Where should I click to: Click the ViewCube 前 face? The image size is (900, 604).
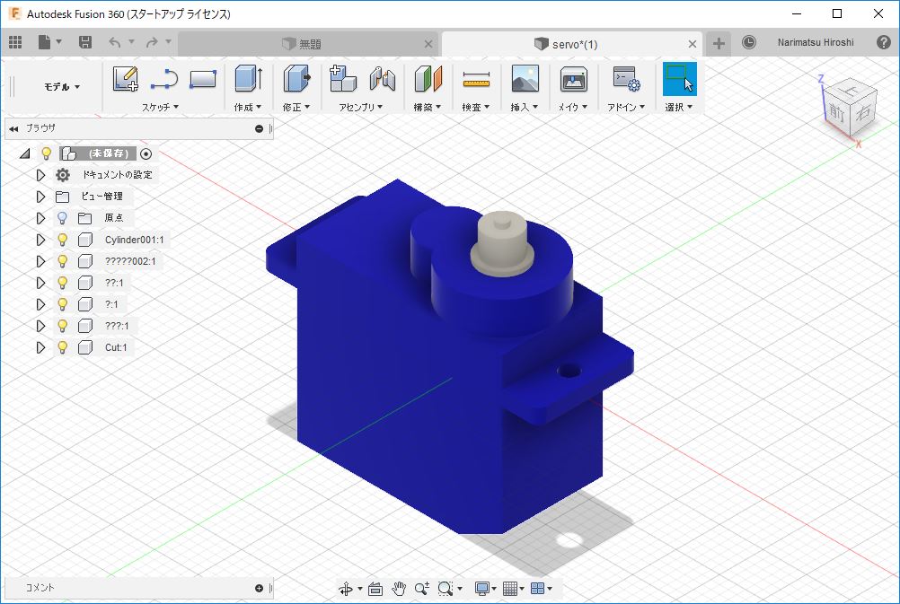click(836, 112)
